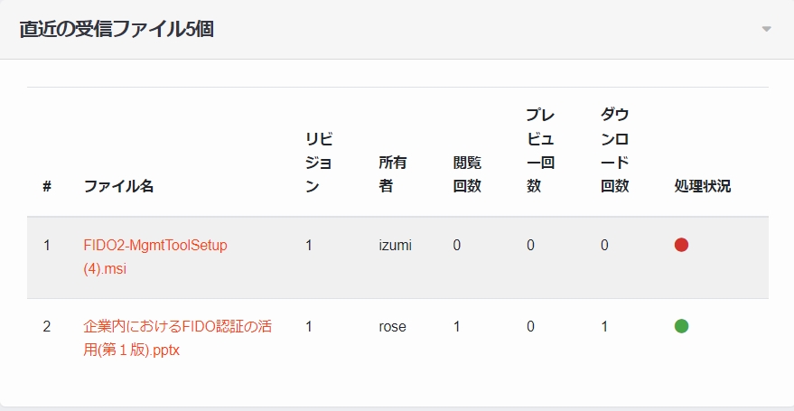Select the ダウンロード回数 column header
Screen dimensions: 794x411
point(615,151)
